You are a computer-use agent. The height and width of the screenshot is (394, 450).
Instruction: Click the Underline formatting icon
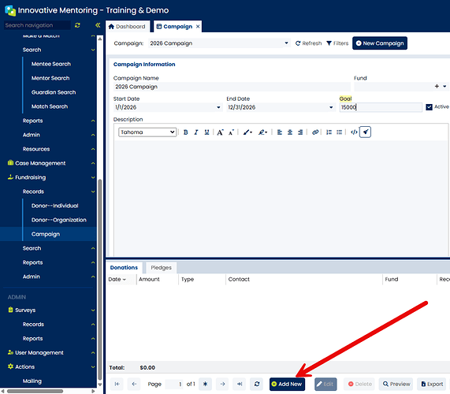[206, 132]
